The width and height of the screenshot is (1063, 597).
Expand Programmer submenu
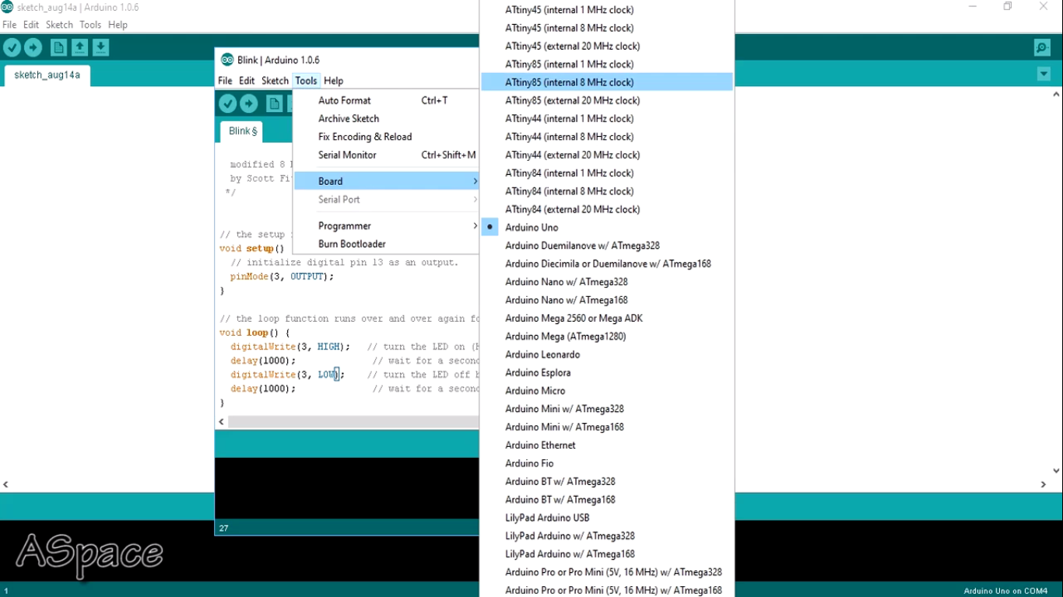coord(386,225)
